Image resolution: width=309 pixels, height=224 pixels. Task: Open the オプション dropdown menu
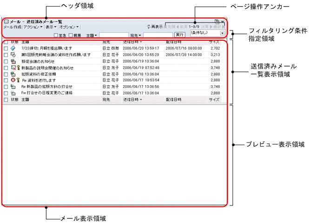69,27
